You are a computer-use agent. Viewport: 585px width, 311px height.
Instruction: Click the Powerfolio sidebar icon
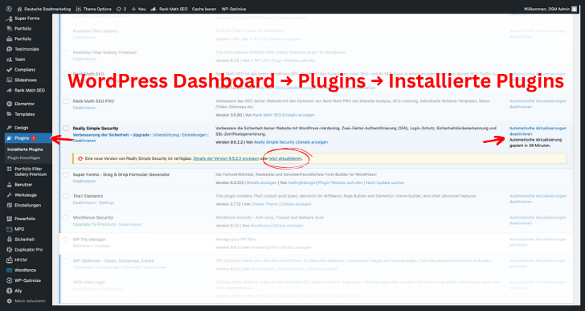(x=9, y=219)
